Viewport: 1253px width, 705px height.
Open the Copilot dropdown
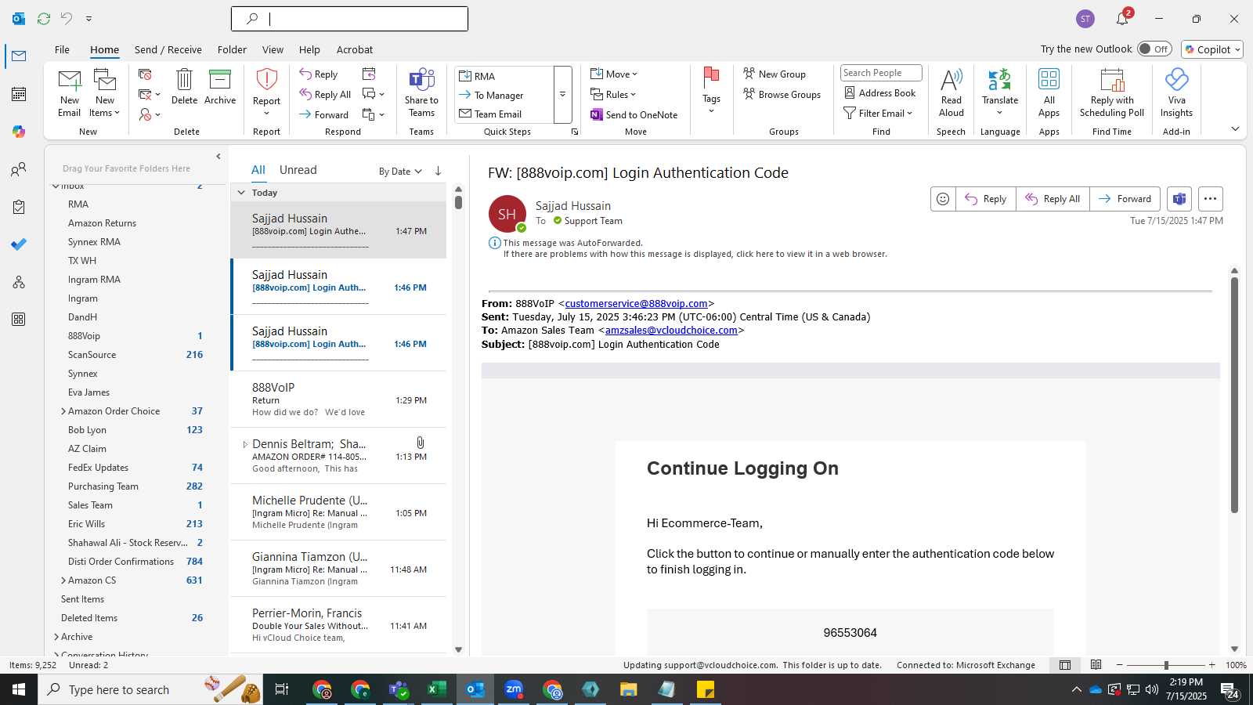pyautogui.click(x=1212, y=49)
